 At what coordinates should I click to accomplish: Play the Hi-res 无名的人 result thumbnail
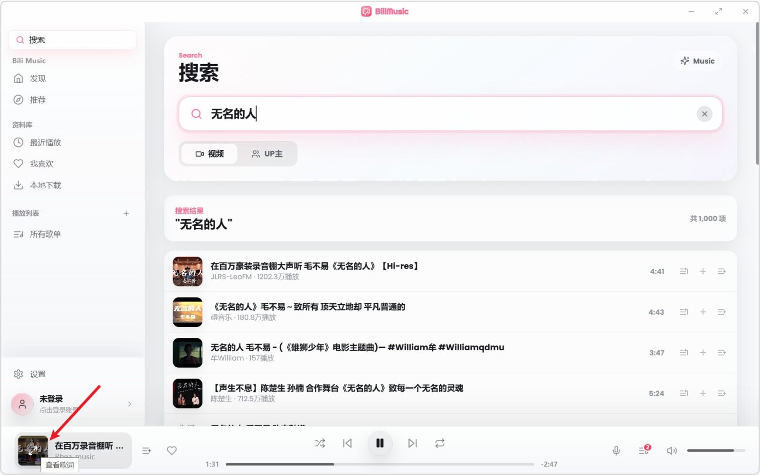[x=188, y=271]
